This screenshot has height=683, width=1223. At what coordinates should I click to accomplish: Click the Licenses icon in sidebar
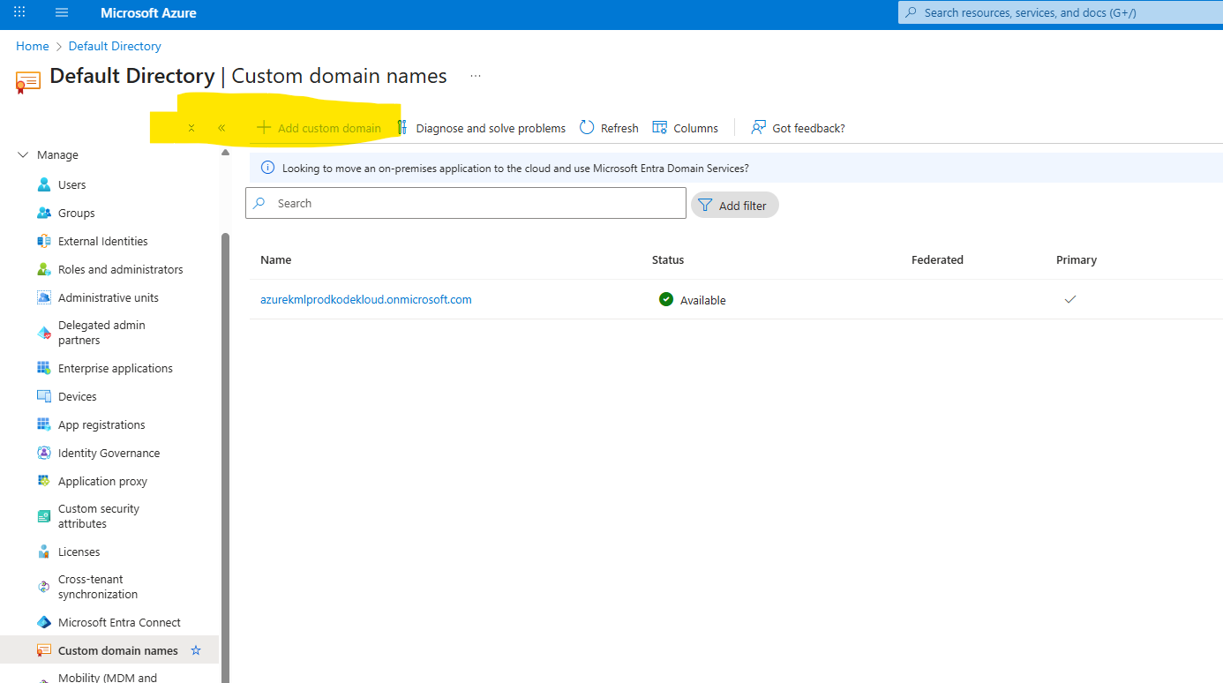(x=44, y=552)
